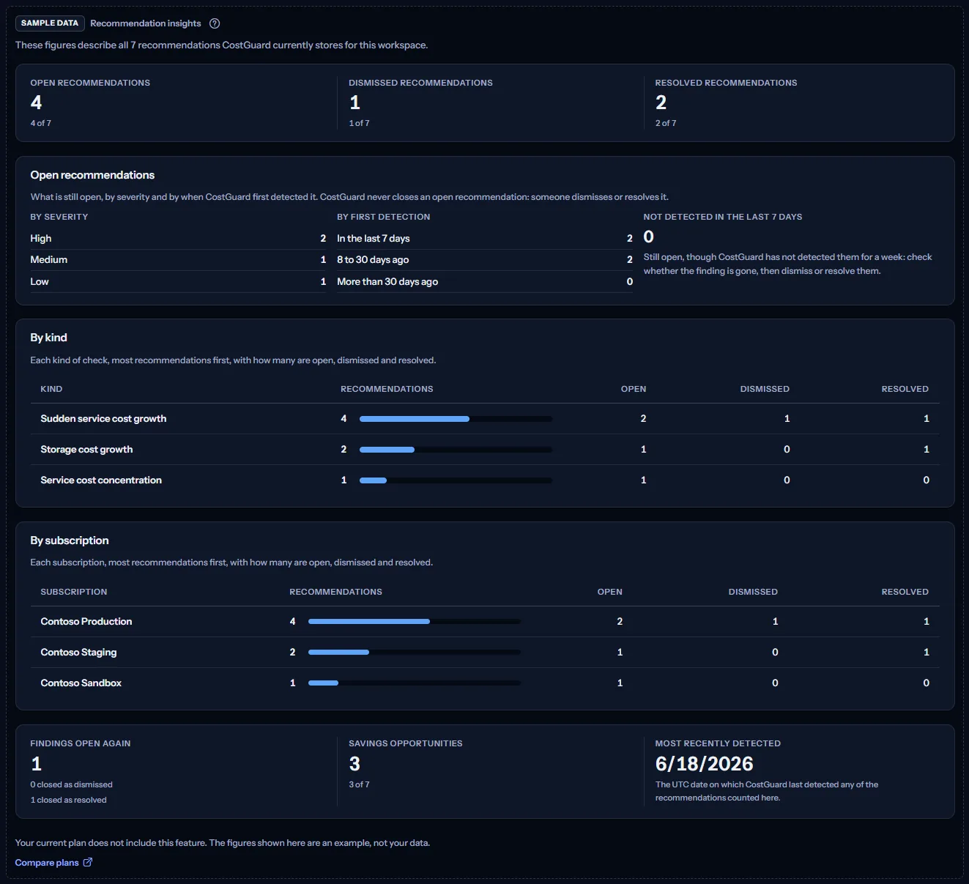The height and width of the screenshot is (884, 969).
Task: Click the NOT DETECTED IN THE LAST 7 DAYS label
Action: pos(723,217)
